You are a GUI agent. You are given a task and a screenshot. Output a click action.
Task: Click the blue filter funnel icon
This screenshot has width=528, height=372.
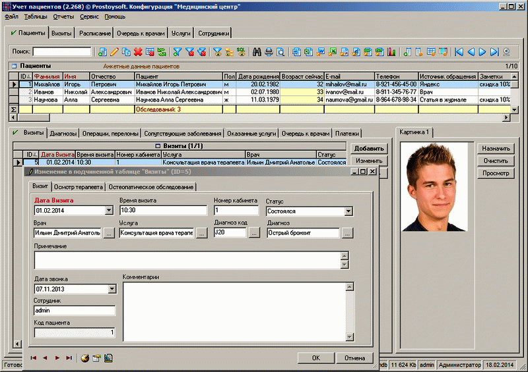coord(177,51)
